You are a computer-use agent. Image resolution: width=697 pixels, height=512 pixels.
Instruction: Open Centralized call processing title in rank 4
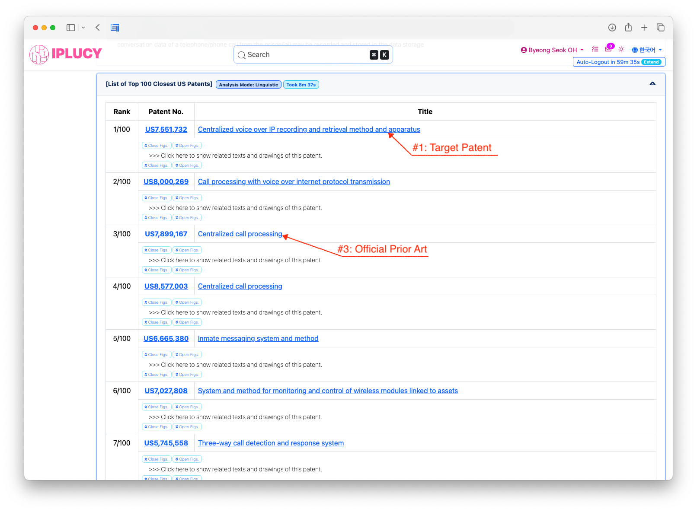[240, 286]
